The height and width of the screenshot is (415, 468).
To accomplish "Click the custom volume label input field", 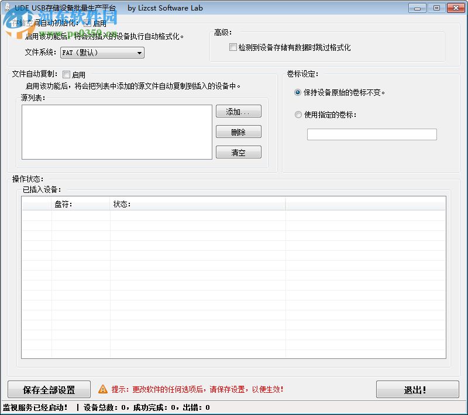I will [x=372, y=134].
